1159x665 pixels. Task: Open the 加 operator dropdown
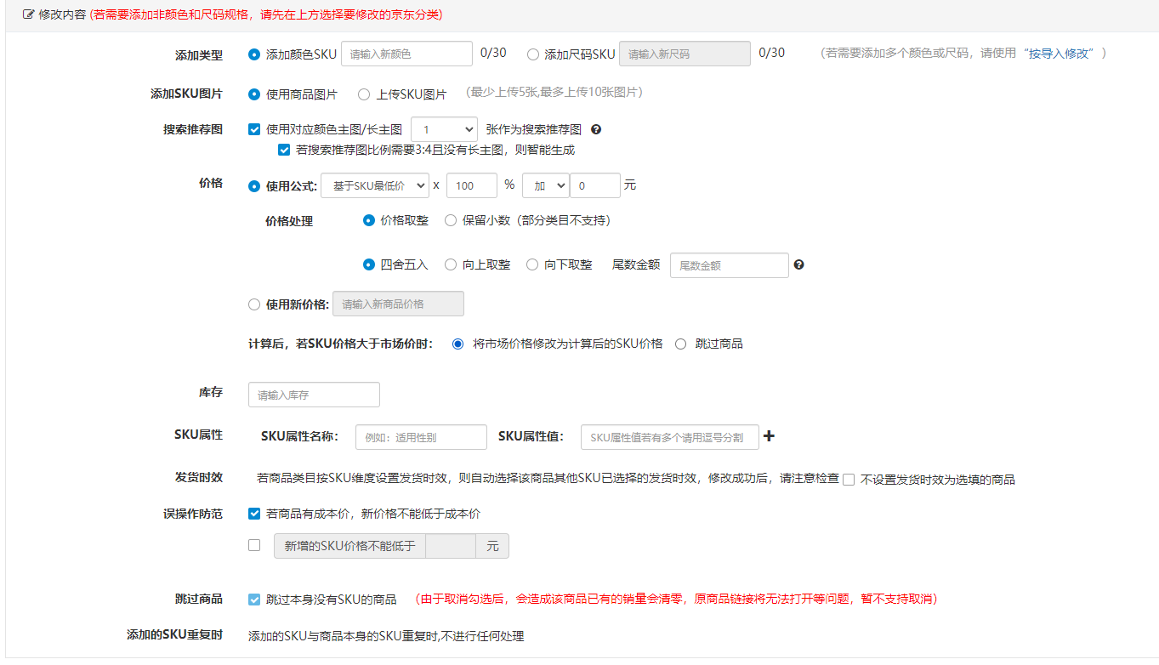[545, 185]
